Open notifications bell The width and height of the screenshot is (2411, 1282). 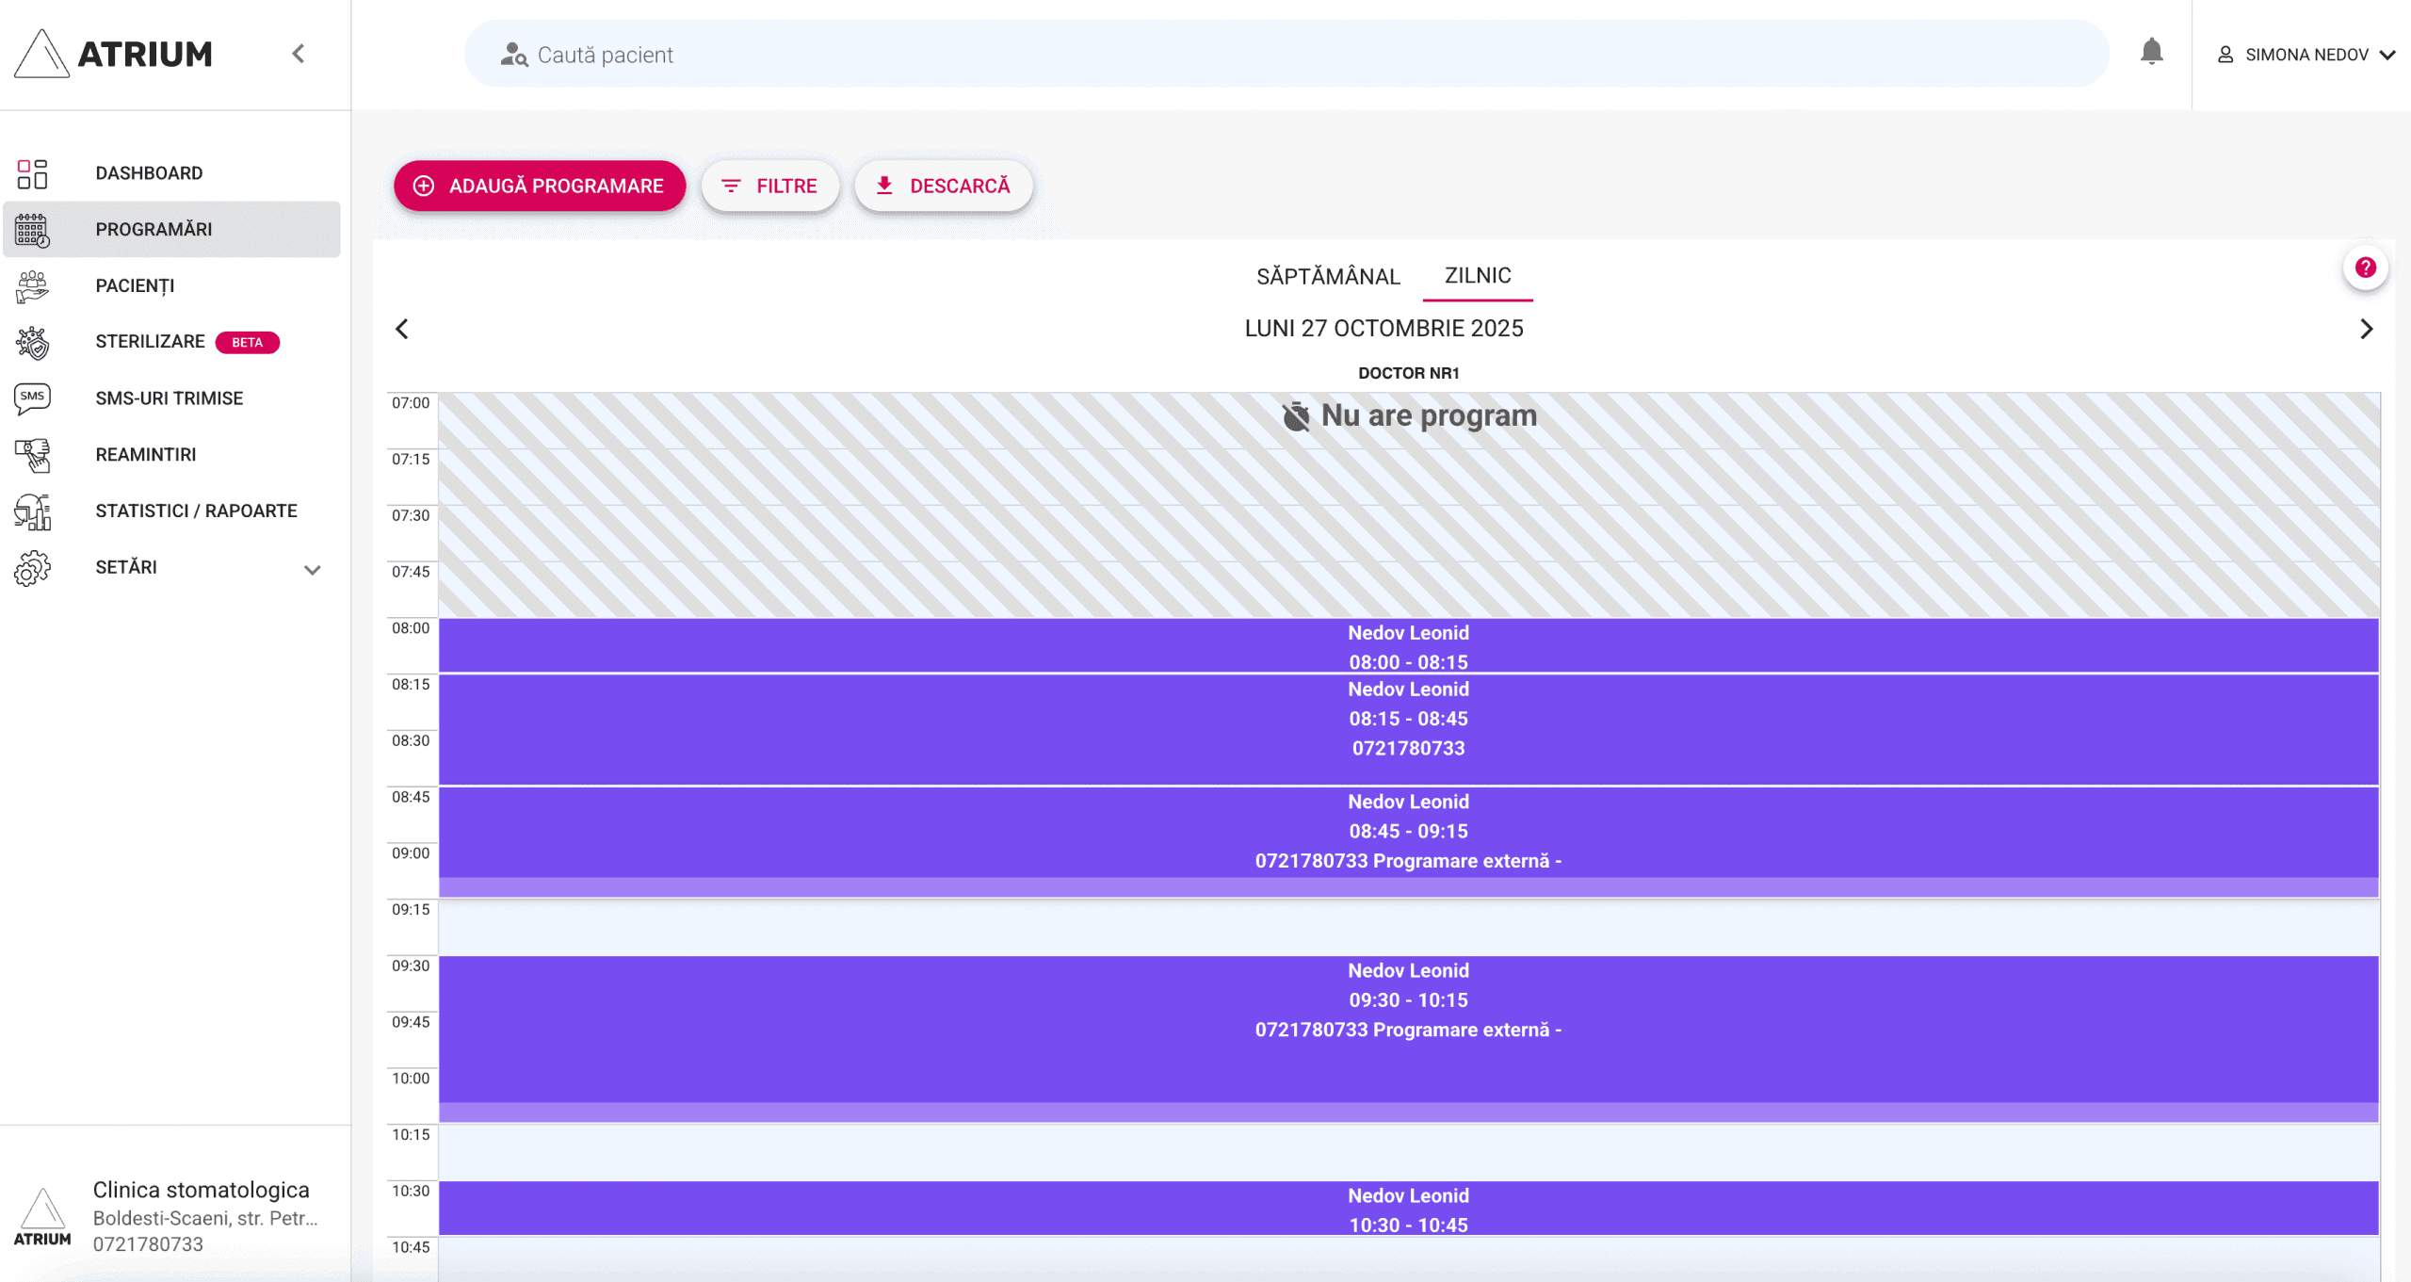(x=2152, y=52)
